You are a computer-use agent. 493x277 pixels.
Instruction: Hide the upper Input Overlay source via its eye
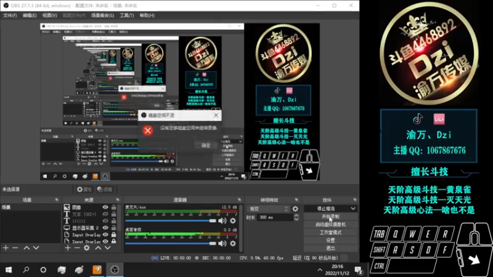pyautogui.click(x=105, y=235)
